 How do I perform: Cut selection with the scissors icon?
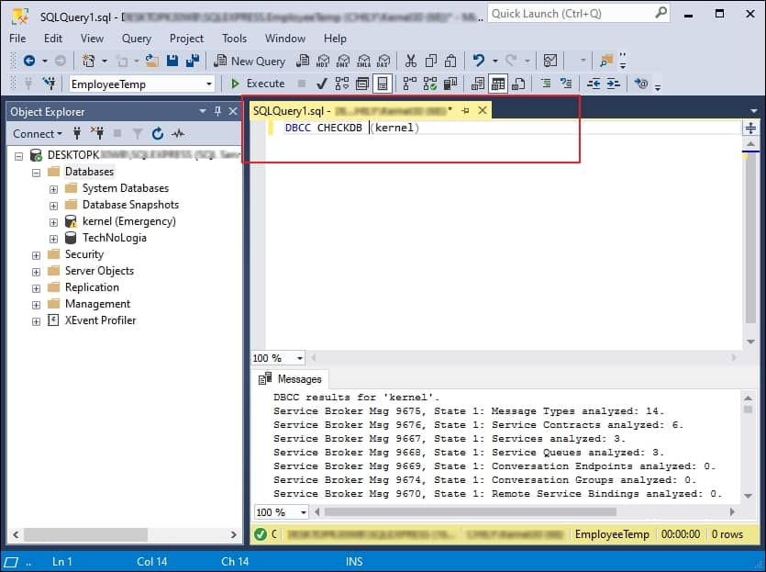tap(411, 62)
